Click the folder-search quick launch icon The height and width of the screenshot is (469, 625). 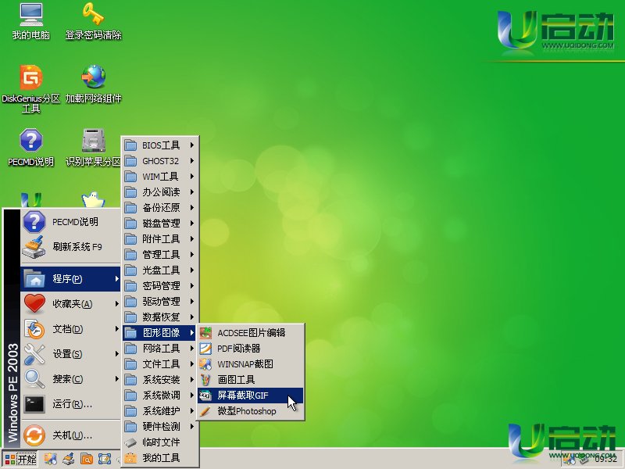pos(86,459)
